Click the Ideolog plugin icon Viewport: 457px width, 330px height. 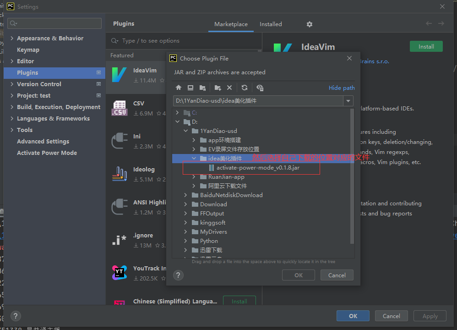pyautogui.click(x=120, y=174)
